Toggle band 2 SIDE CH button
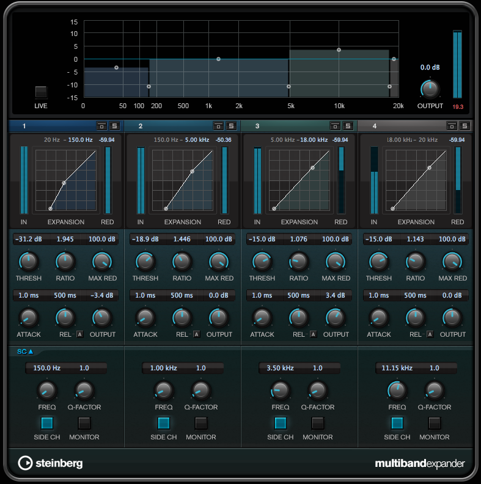The image size is (481, 484). click(x=164, y=423)
